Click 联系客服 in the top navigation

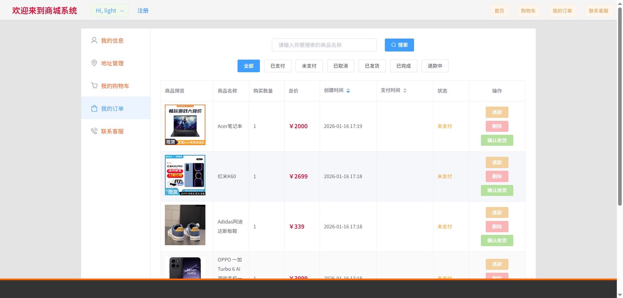[x=599, y=11]
